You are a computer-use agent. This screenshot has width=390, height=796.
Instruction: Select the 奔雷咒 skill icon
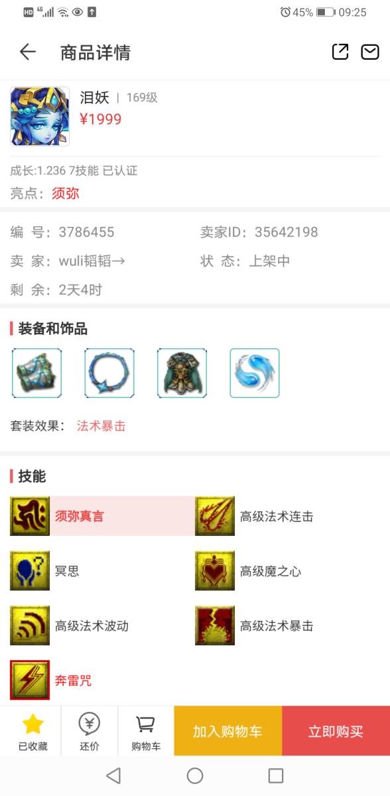coord(30,680)
